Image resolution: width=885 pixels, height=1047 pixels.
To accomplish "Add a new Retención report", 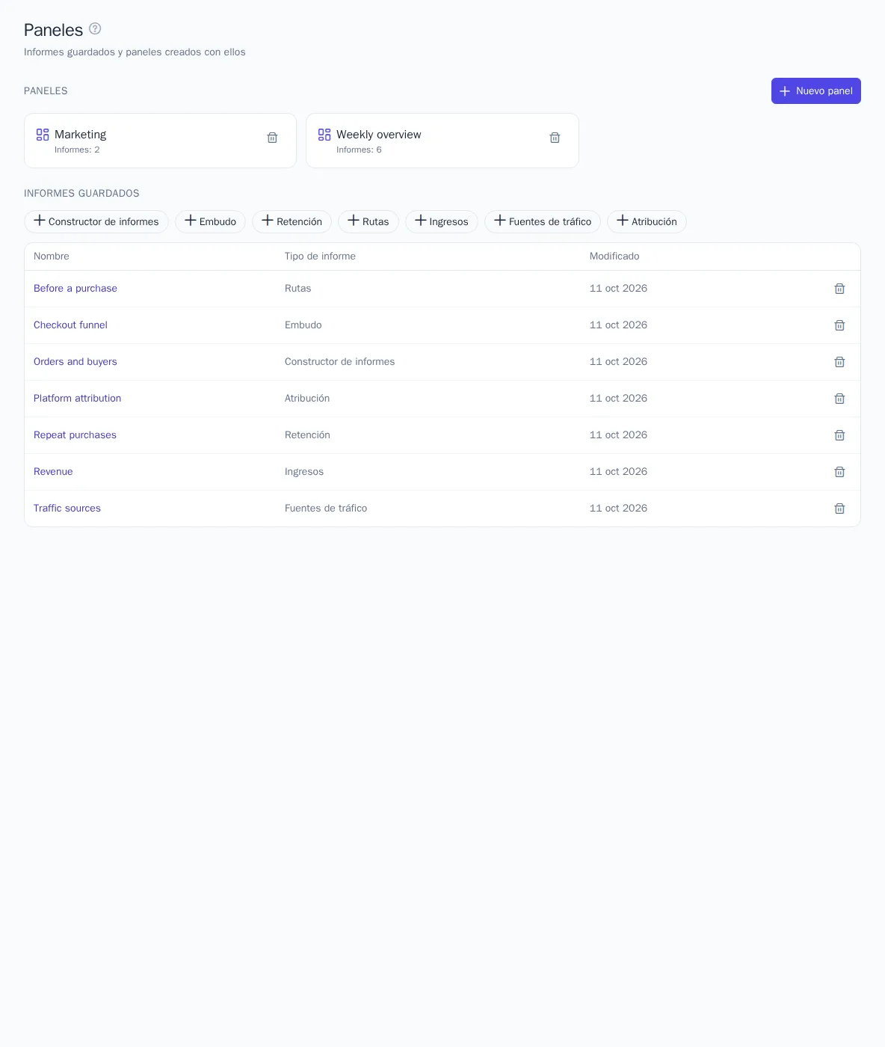I will click(292, 221).
